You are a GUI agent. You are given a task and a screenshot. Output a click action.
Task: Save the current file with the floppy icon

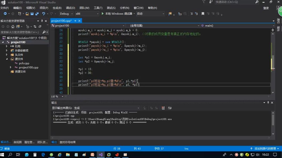[32, 14]
